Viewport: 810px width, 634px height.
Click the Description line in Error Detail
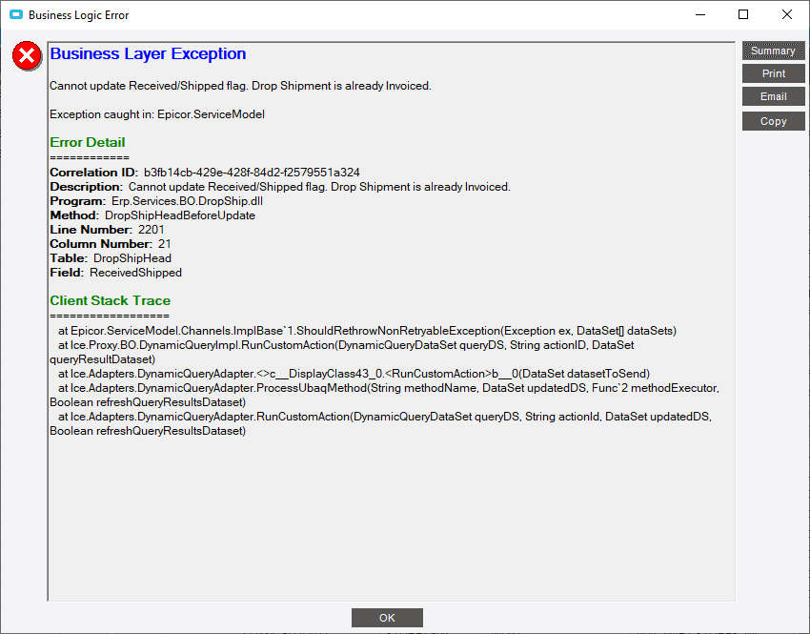[280, 187]
